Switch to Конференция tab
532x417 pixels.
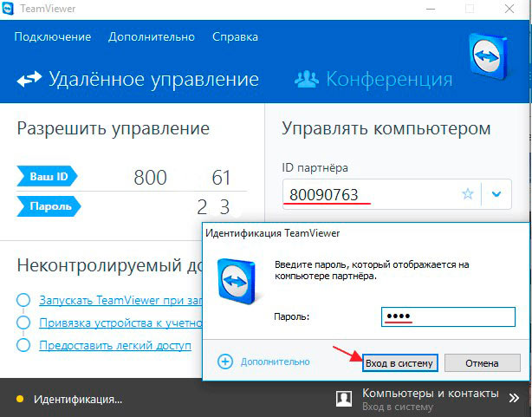coord(373,79)
